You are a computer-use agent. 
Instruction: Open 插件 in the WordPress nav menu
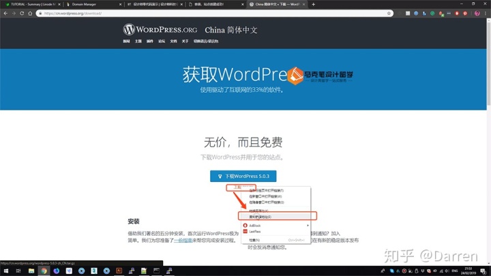[x=149, y=42]
